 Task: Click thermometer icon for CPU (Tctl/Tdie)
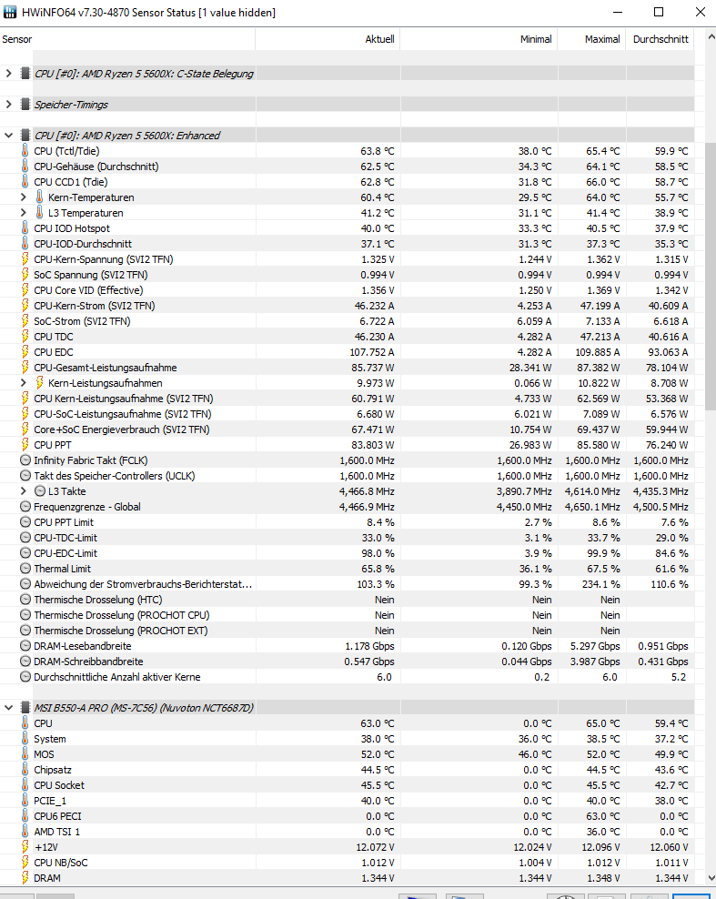[25, 151]
